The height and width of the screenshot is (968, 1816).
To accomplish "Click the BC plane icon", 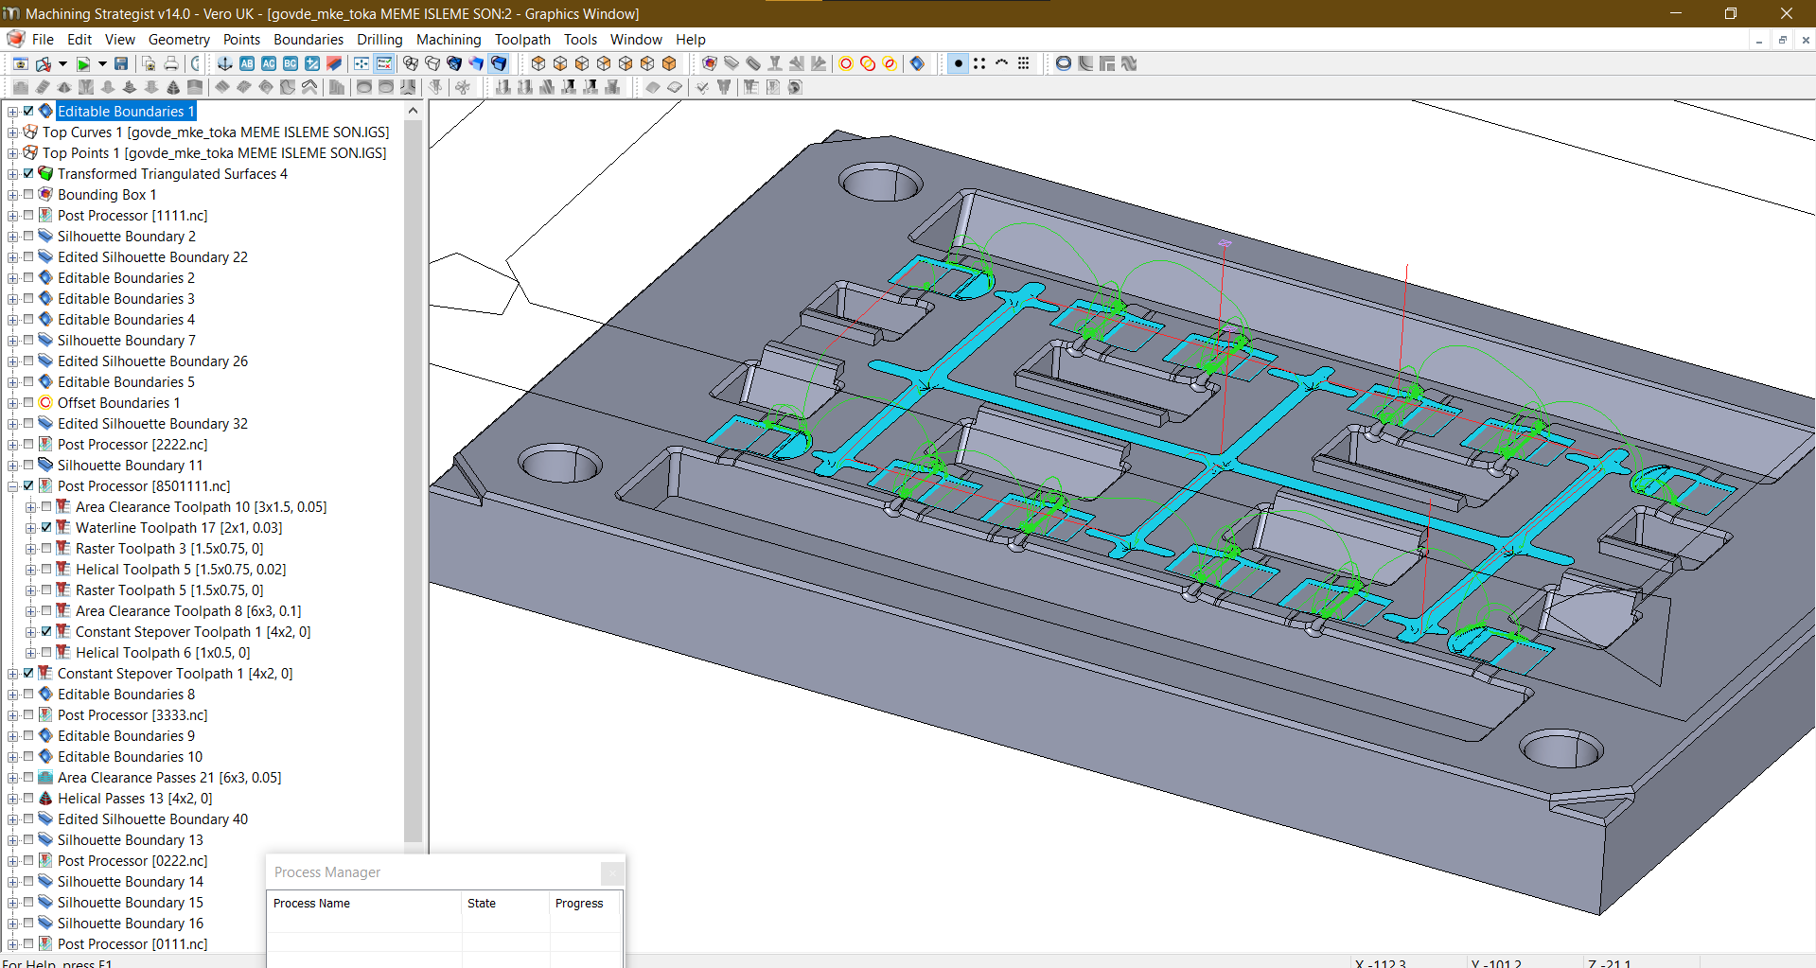I will point(291,63).
